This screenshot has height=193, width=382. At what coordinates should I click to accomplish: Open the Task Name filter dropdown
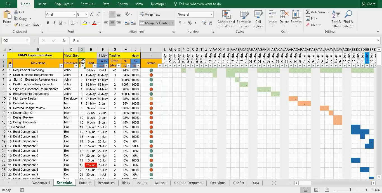click(61, 65)
